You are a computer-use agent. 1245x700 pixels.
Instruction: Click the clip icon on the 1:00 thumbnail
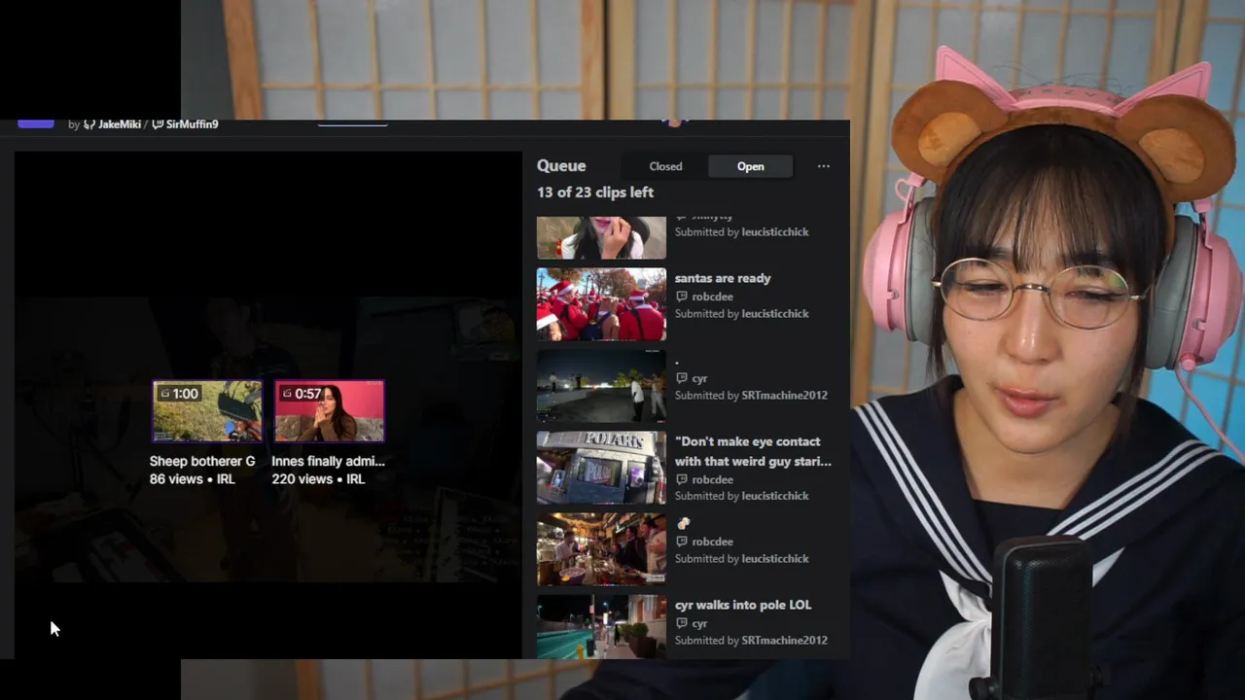pos(164,394)
